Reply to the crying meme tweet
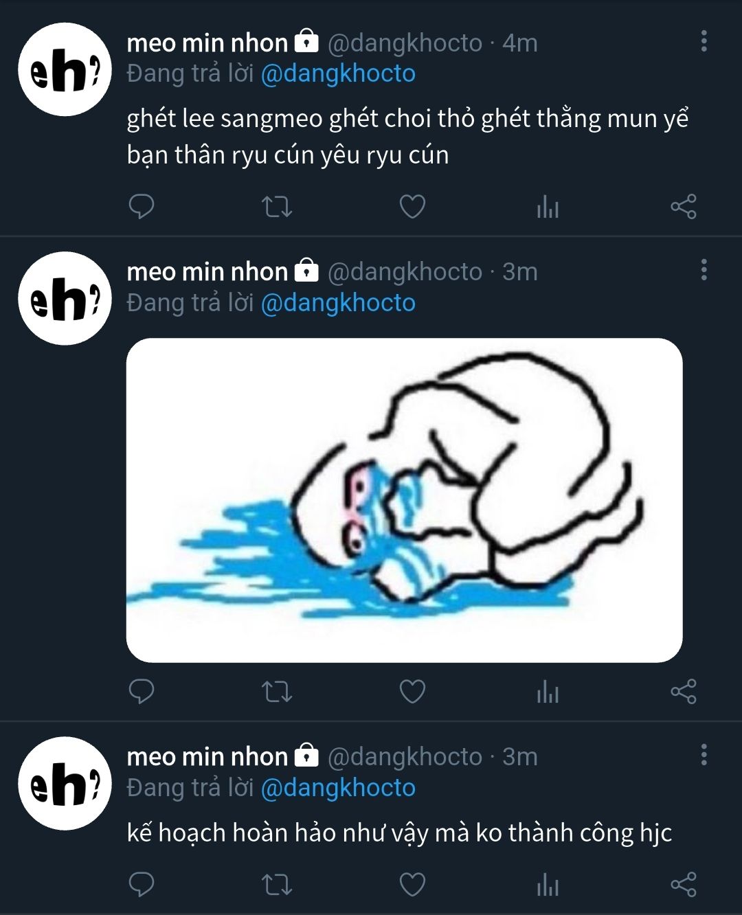This screenshot has height=915, width=742. point(142,691)
